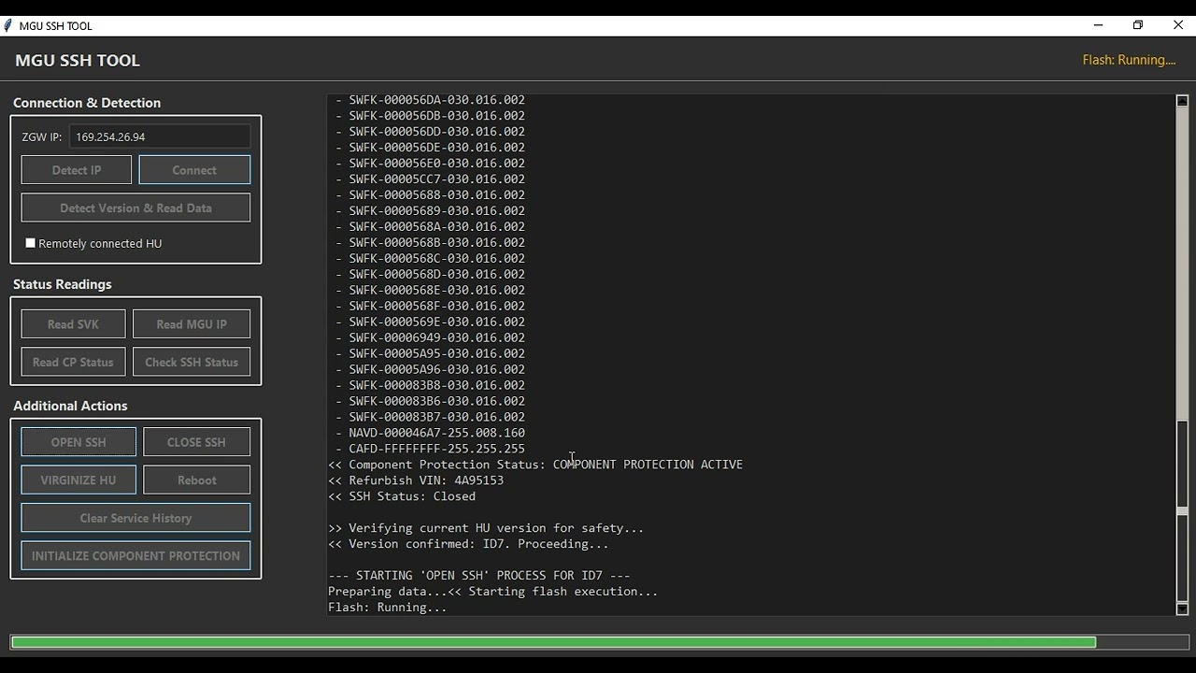Close the MGU SSH TOOL window
Screen dimensions: 1196x673
1177,25
